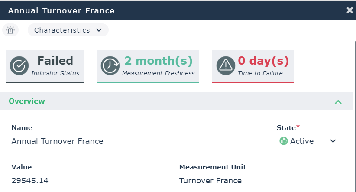
Task: Click the Active state text
Action: tap(302, 141)
